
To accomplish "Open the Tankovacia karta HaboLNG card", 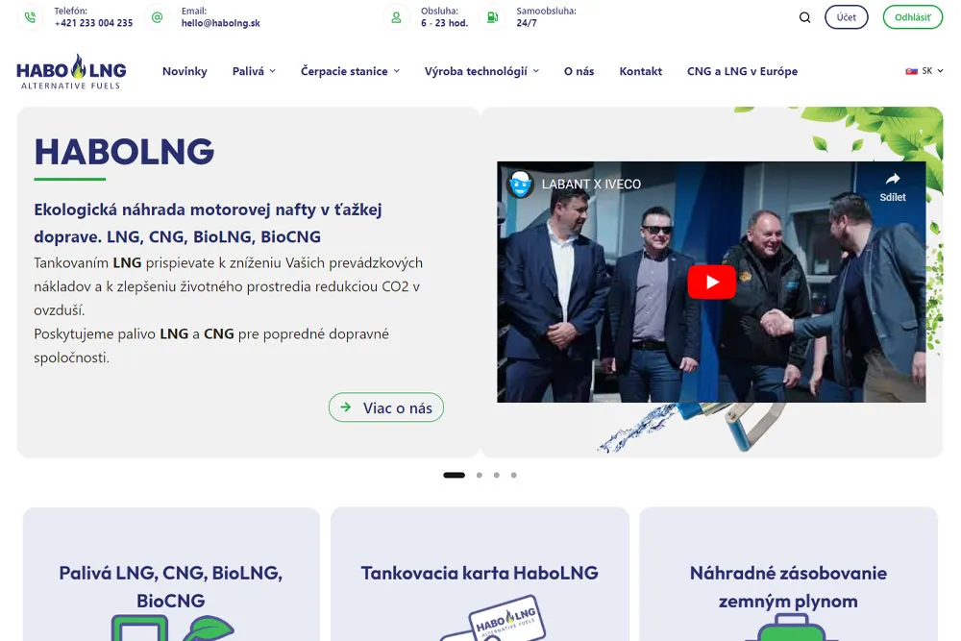I will click(x=480, y=574).
